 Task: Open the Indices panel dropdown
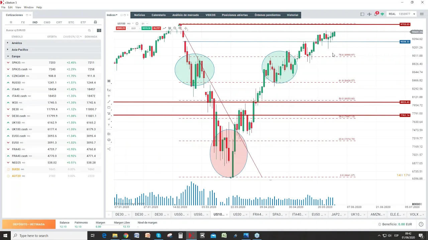tap(112, 15)
